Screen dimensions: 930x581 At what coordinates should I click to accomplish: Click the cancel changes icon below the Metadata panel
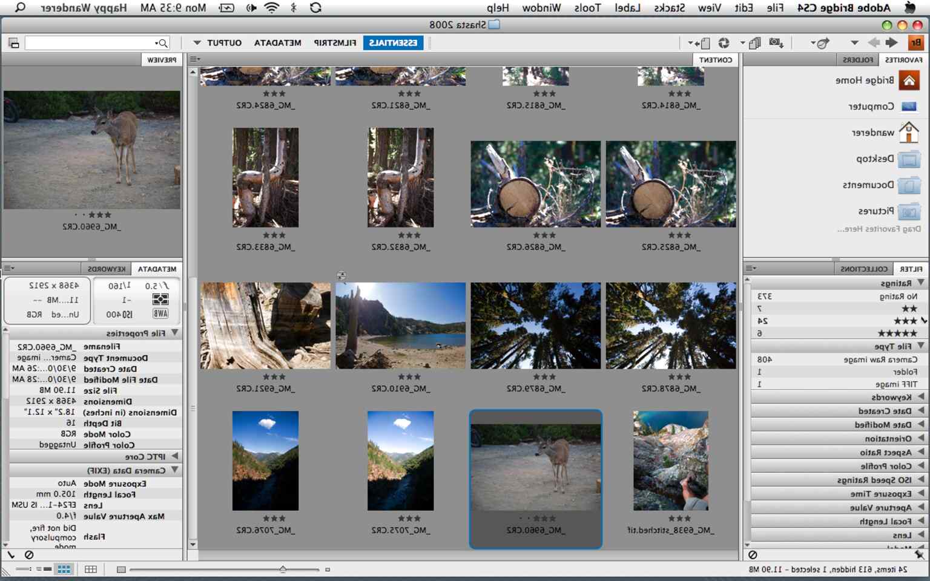(28, 554)
